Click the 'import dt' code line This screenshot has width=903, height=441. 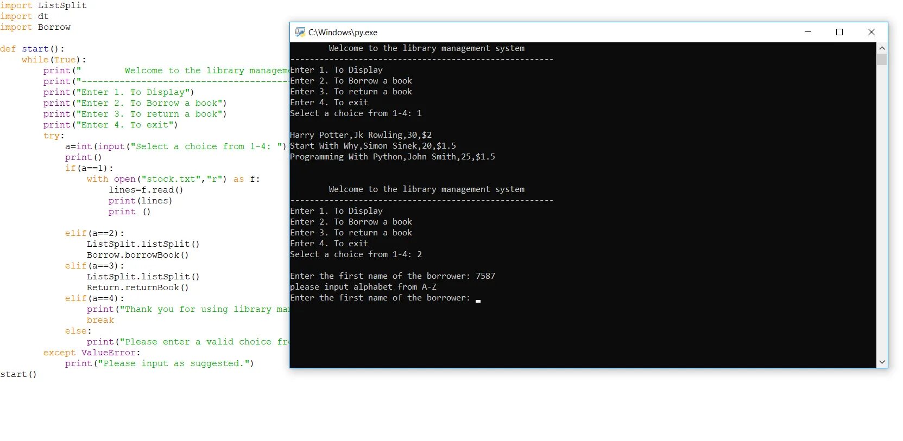point(24,16)
